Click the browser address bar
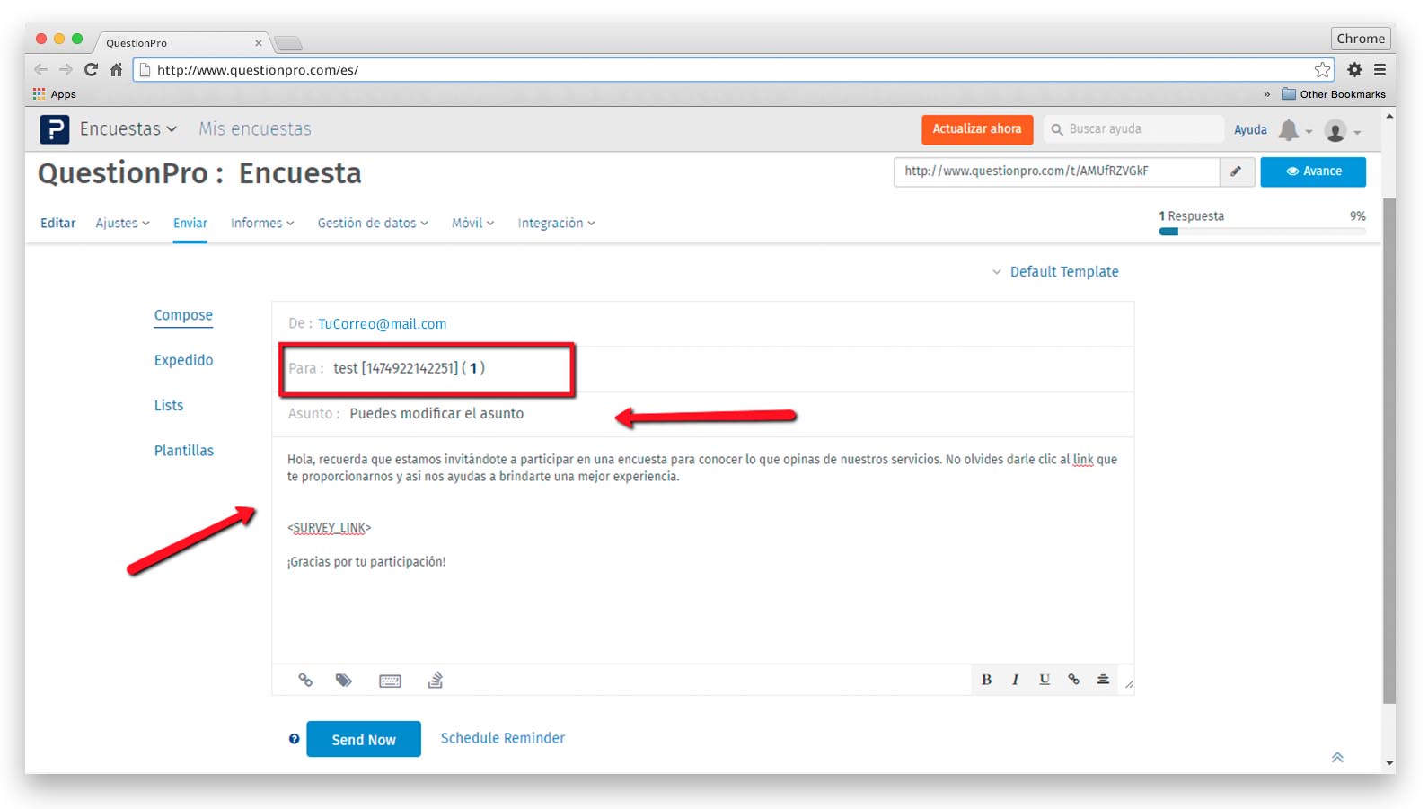The width and height of the screenshot is (1428, 809). pyautogui.click(x=732, y=69)
